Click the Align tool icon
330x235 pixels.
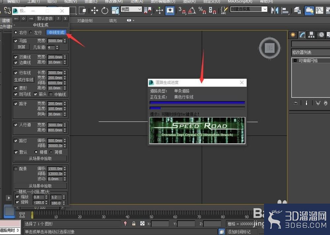click(285, 10)
